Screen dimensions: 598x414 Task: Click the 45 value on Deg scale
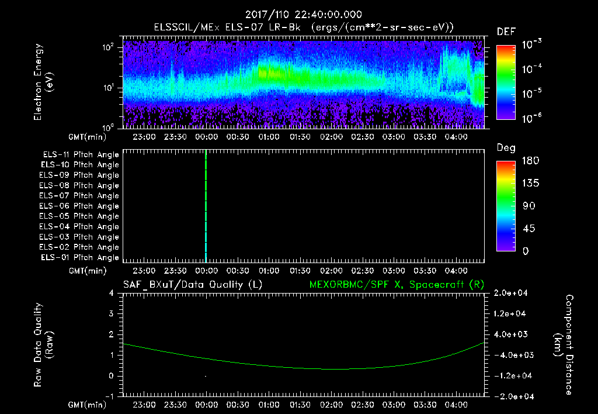(529, 229)
